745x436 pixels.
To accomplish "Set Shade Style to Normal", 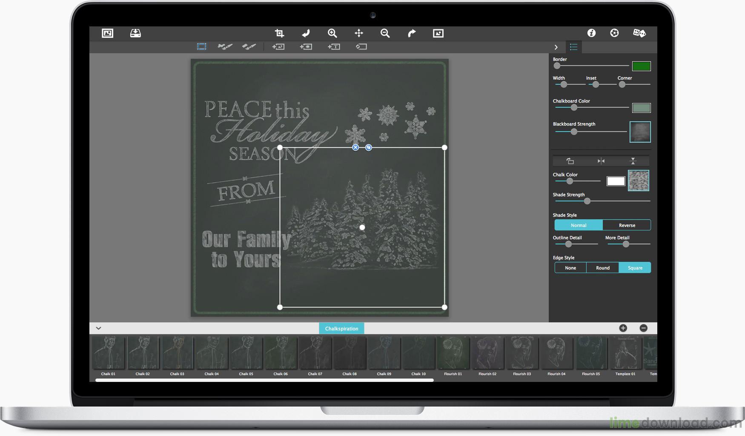I will 579,225.
